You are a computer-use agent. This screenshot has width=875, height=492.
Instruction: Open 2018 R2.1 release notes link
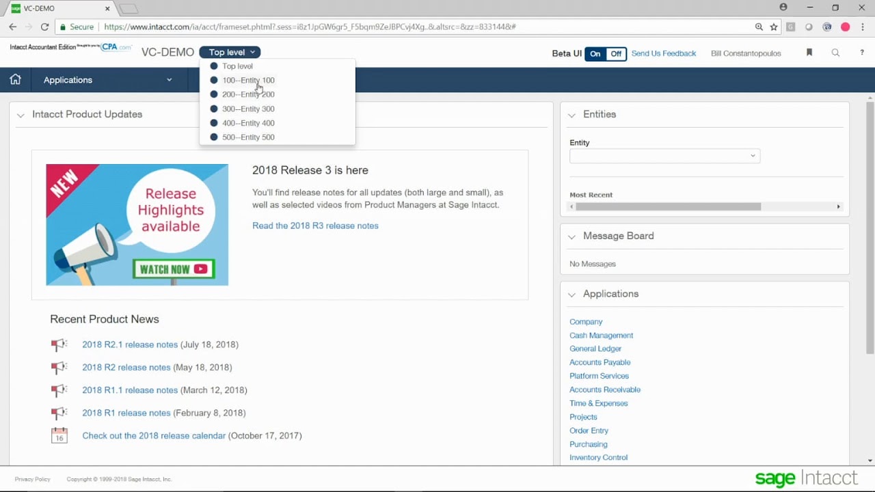coord(130,344)
